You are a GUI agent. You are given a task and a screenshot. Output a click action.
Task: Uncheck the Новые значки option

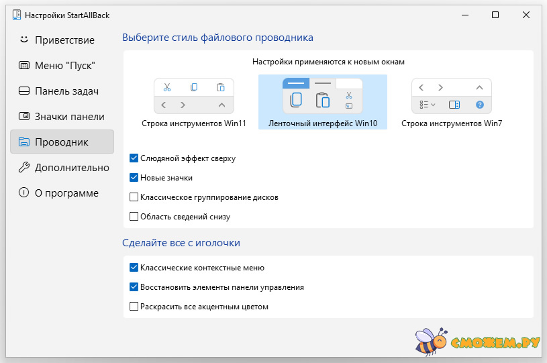[134, 178]
